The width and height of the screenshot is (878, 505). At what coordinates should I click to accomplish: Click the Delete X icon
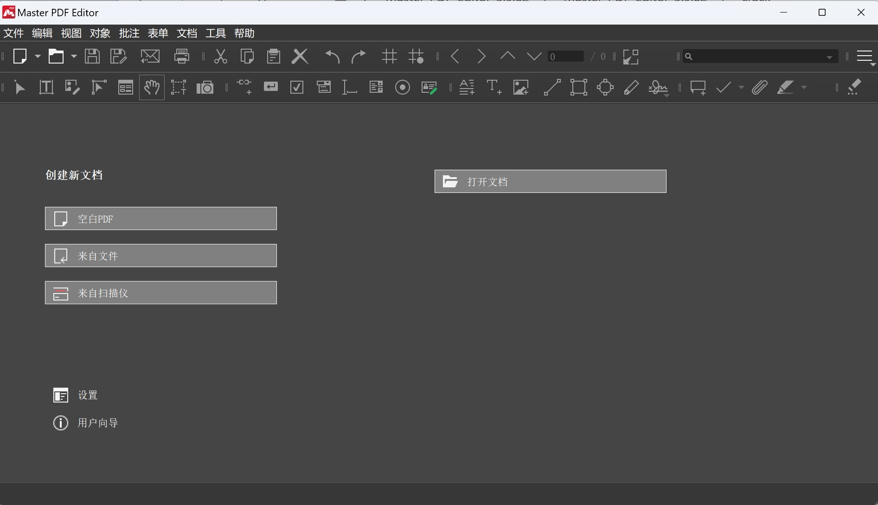(300, 56)
